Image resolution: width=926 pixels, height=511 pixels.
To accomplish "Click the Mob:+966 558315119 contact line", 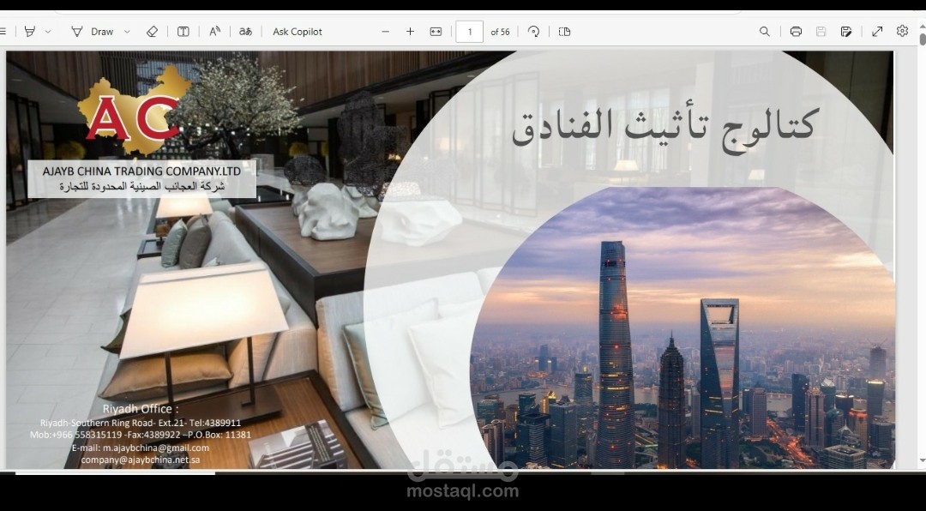I will pyautogui.click(x=141, y=435).
